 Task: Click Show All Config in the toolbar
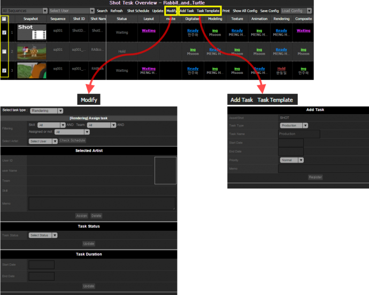pos(245,11)
